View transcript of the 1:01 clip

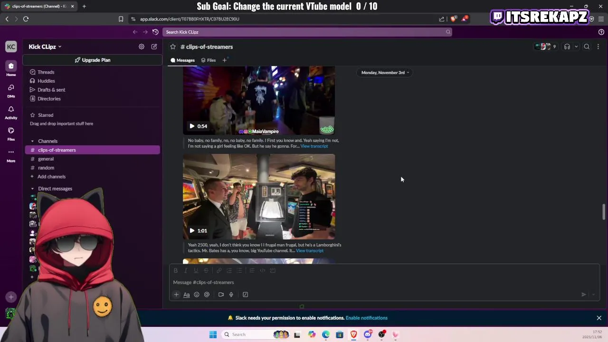(x=310, y=251)
